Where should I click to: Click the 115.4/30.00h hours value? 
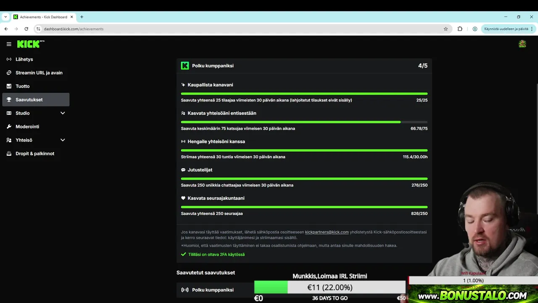point(415,157)
